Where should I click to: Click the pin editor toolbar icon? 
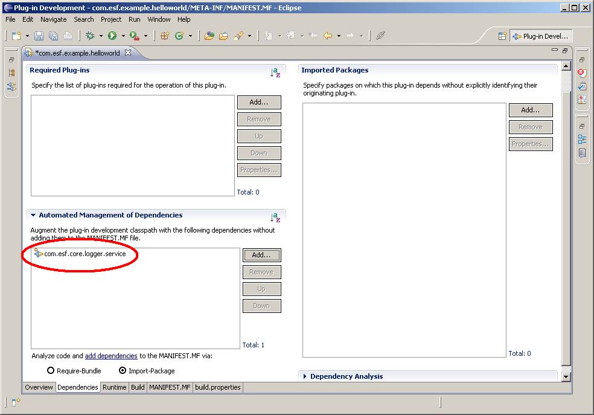[x=380, y=36]
